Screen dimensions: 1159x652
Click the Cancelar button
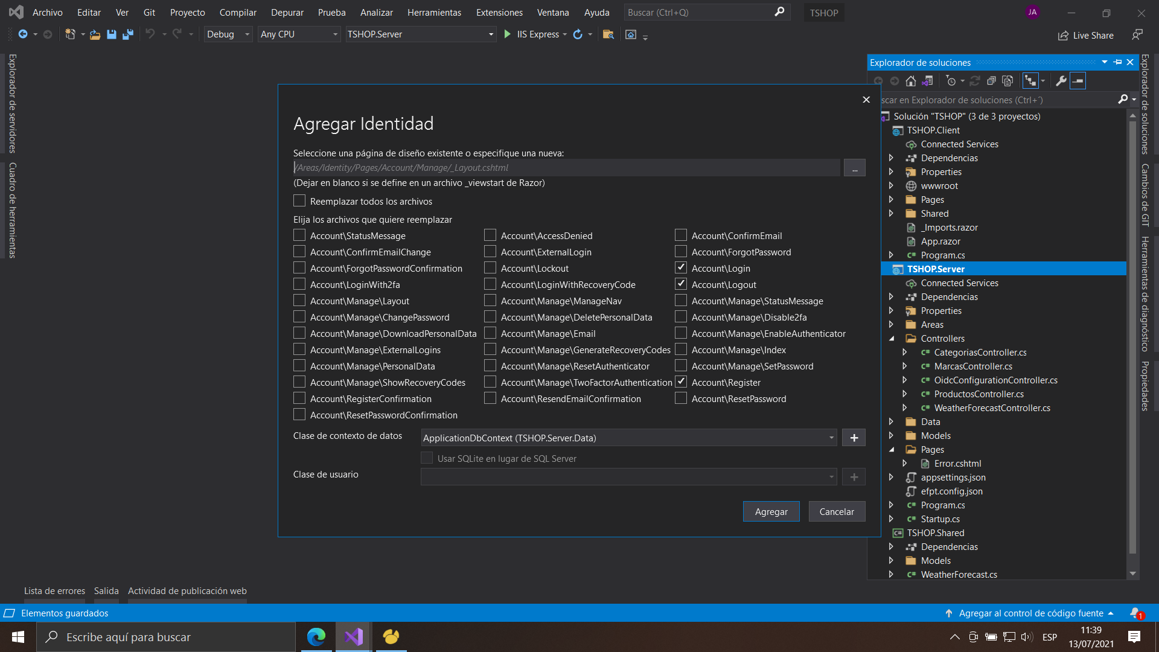837,511
